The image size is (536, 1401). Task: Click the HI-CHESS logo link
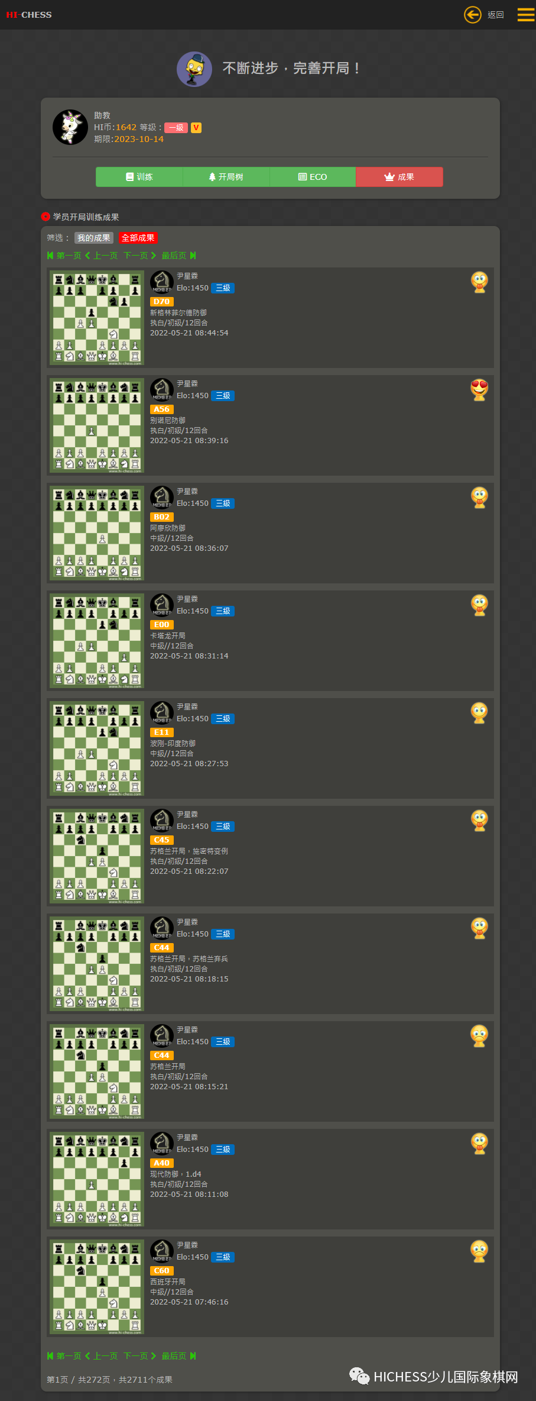coord(29,15)
